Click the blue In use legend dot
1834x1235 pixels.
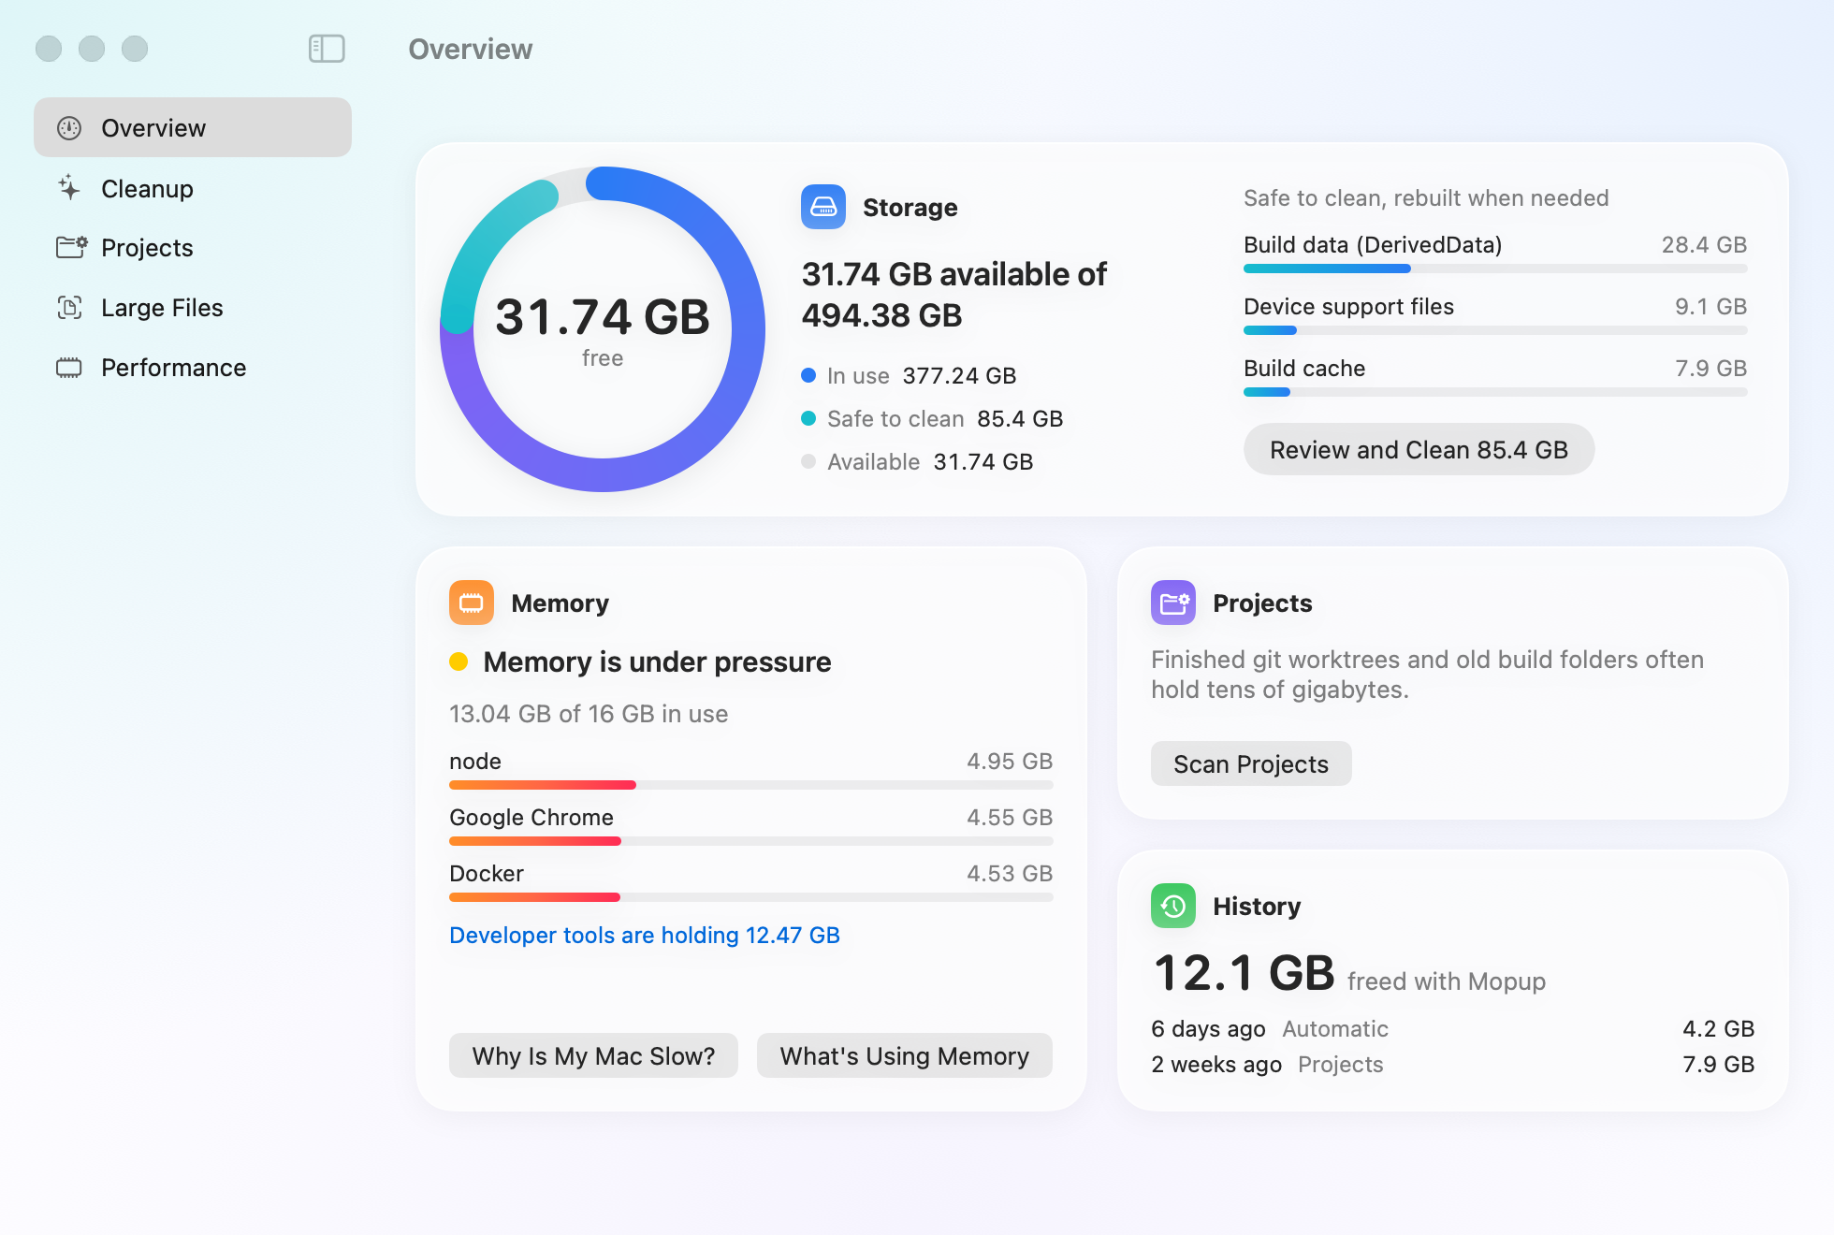coord(808,375)
